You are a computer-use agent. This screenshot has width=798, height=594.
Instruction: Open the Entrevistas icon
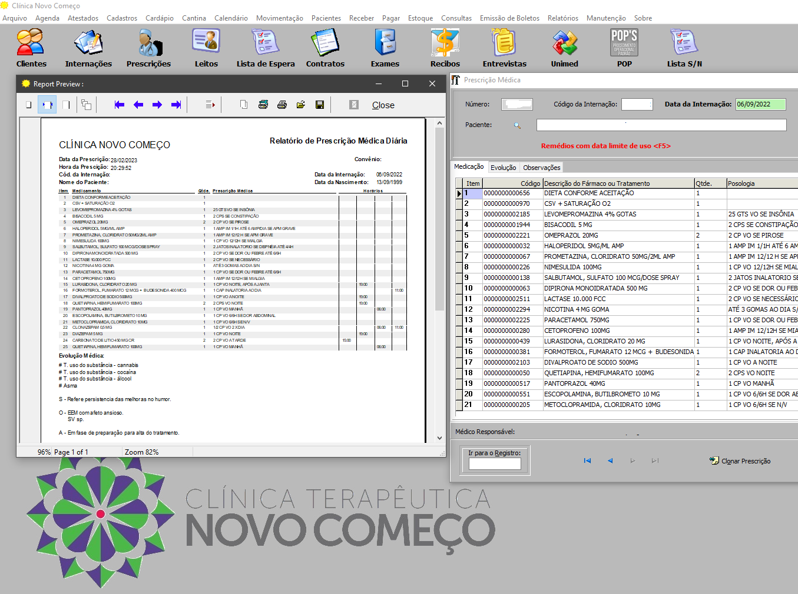(505, 48)
